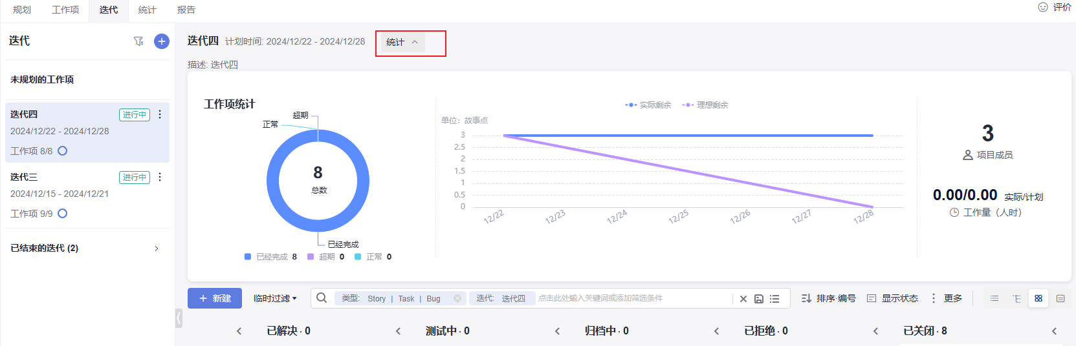Click the 进行中 status tag of 迭代三
Image resolution: width=1076 pixels, height=346 pixels.
click(x=135, y=178)
